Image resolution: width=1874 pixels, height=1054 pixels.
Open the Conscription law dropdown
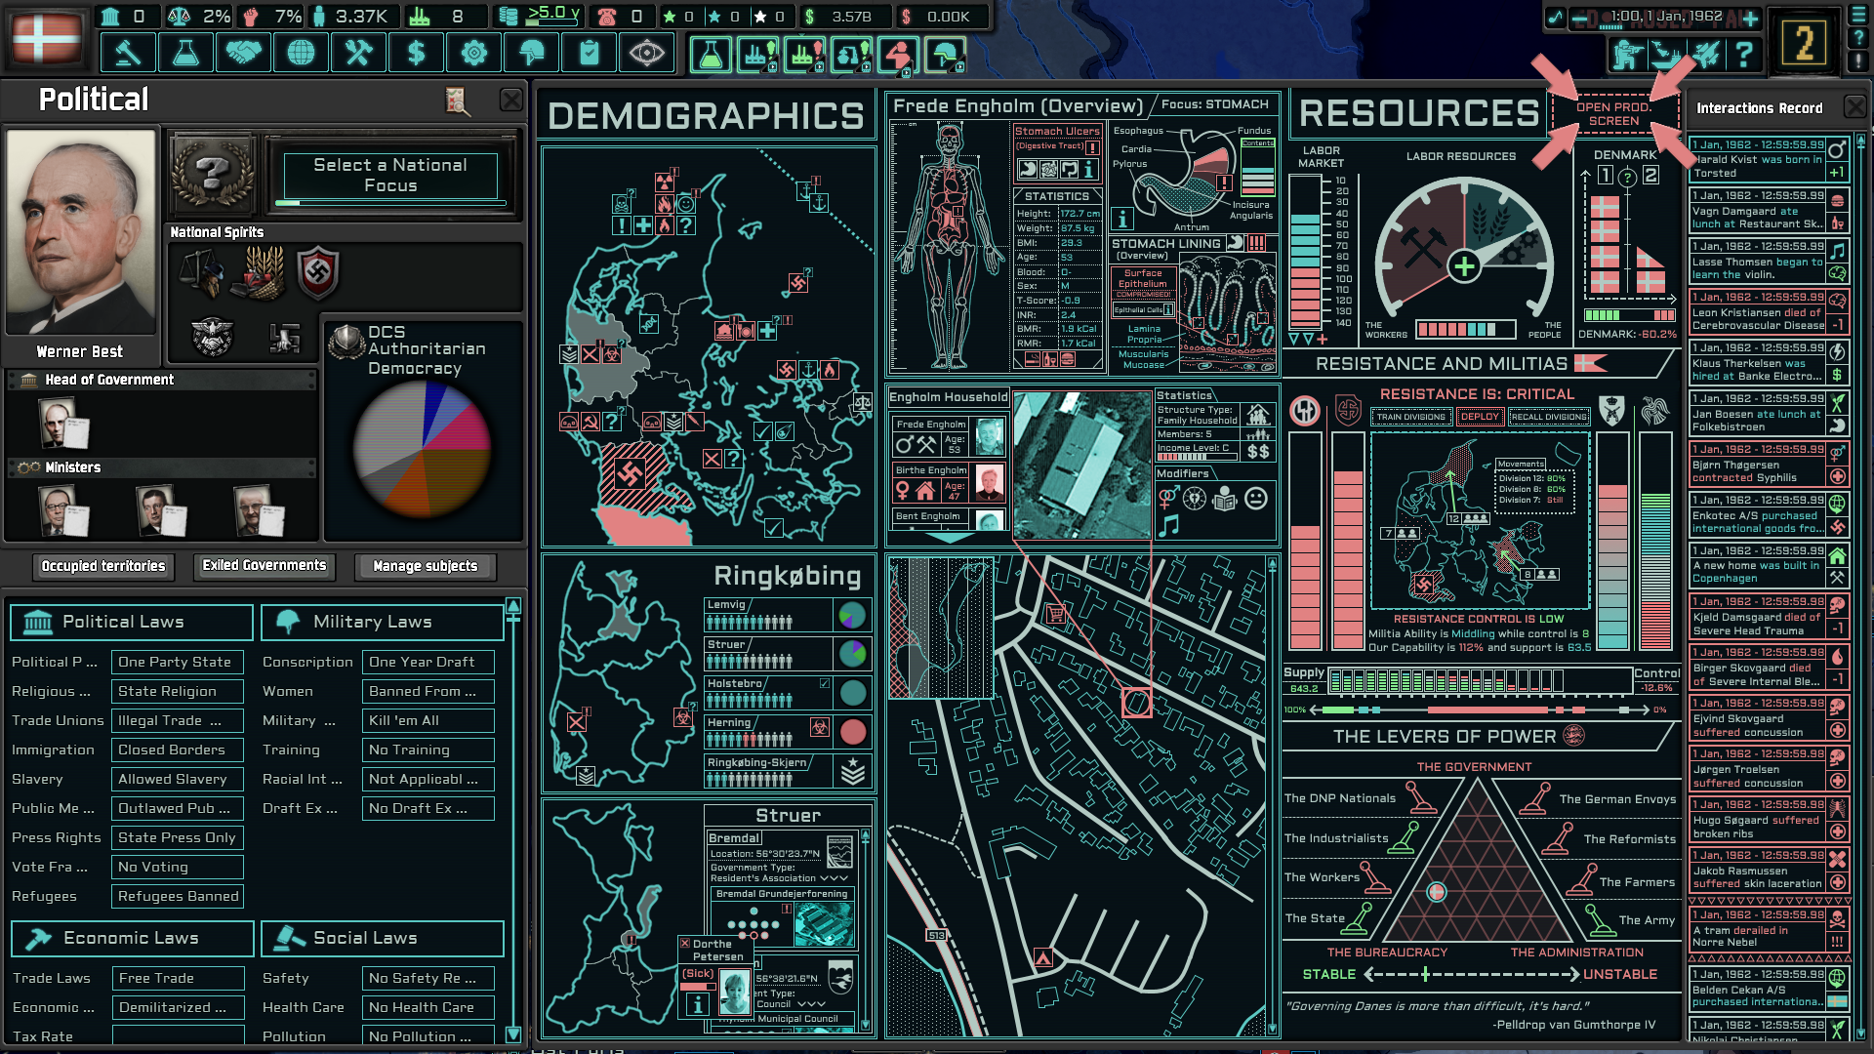[x=430, y=663]
